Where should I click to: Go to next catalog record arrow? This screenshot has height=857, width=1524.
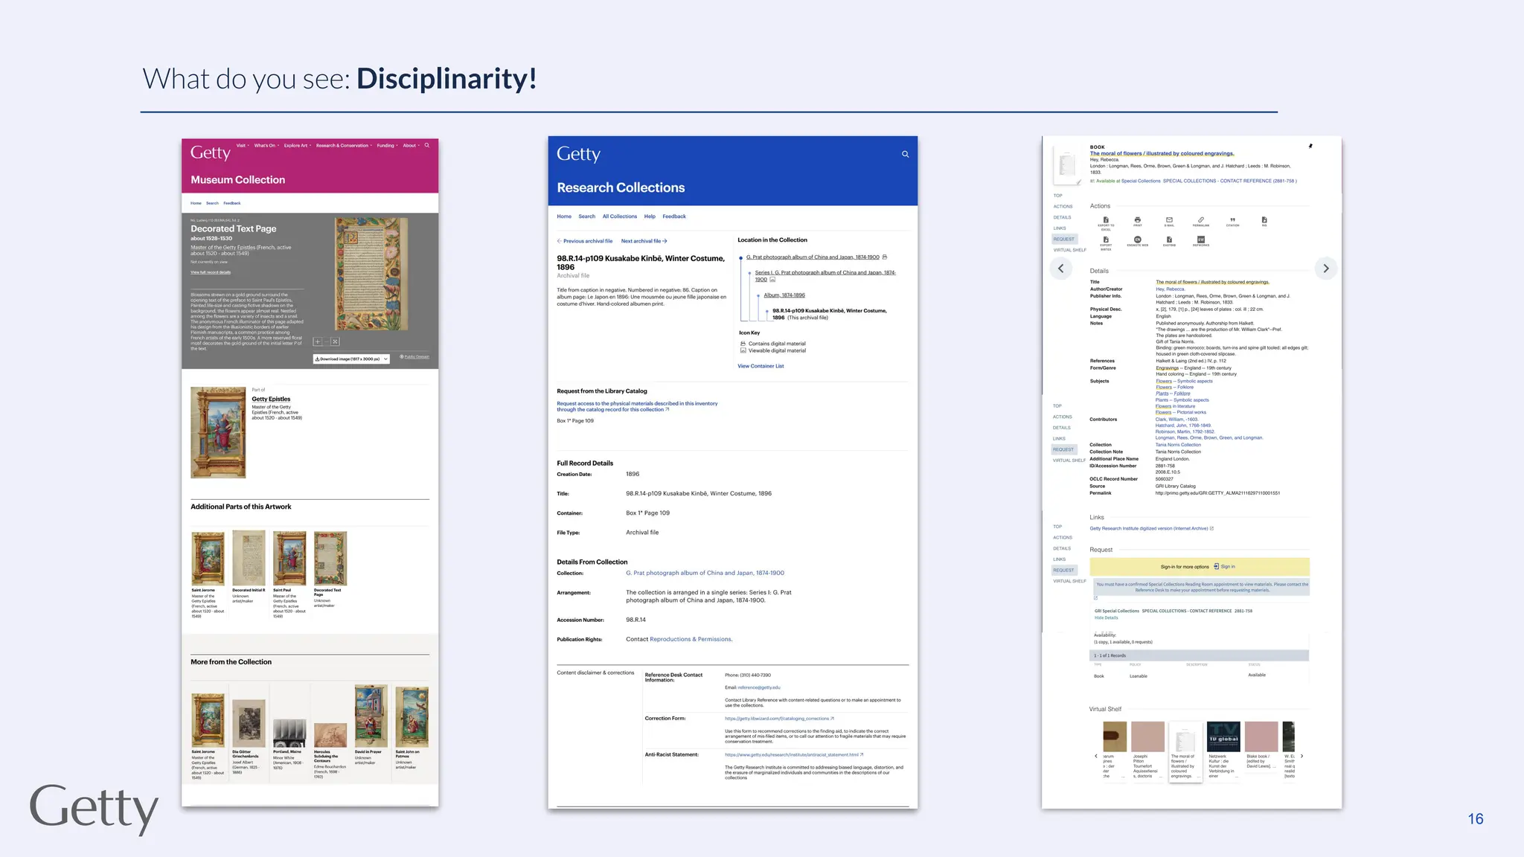coord(1326,269)
